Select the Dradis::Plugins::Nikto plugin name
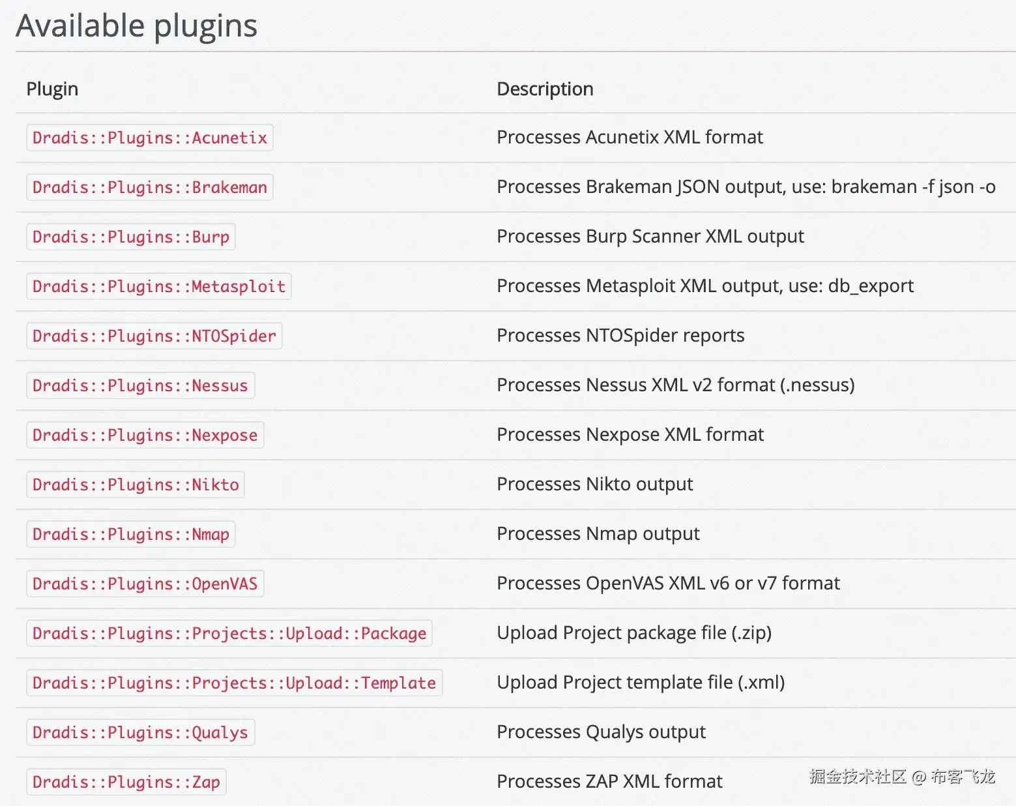This screenshot has height=806, width=1016. pyautogui.click(x=136, y=485)
